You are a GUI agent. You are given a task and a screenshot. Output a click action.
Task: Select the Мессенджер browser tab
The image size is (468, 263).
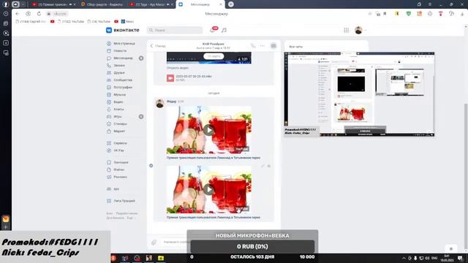coord(200,4)
